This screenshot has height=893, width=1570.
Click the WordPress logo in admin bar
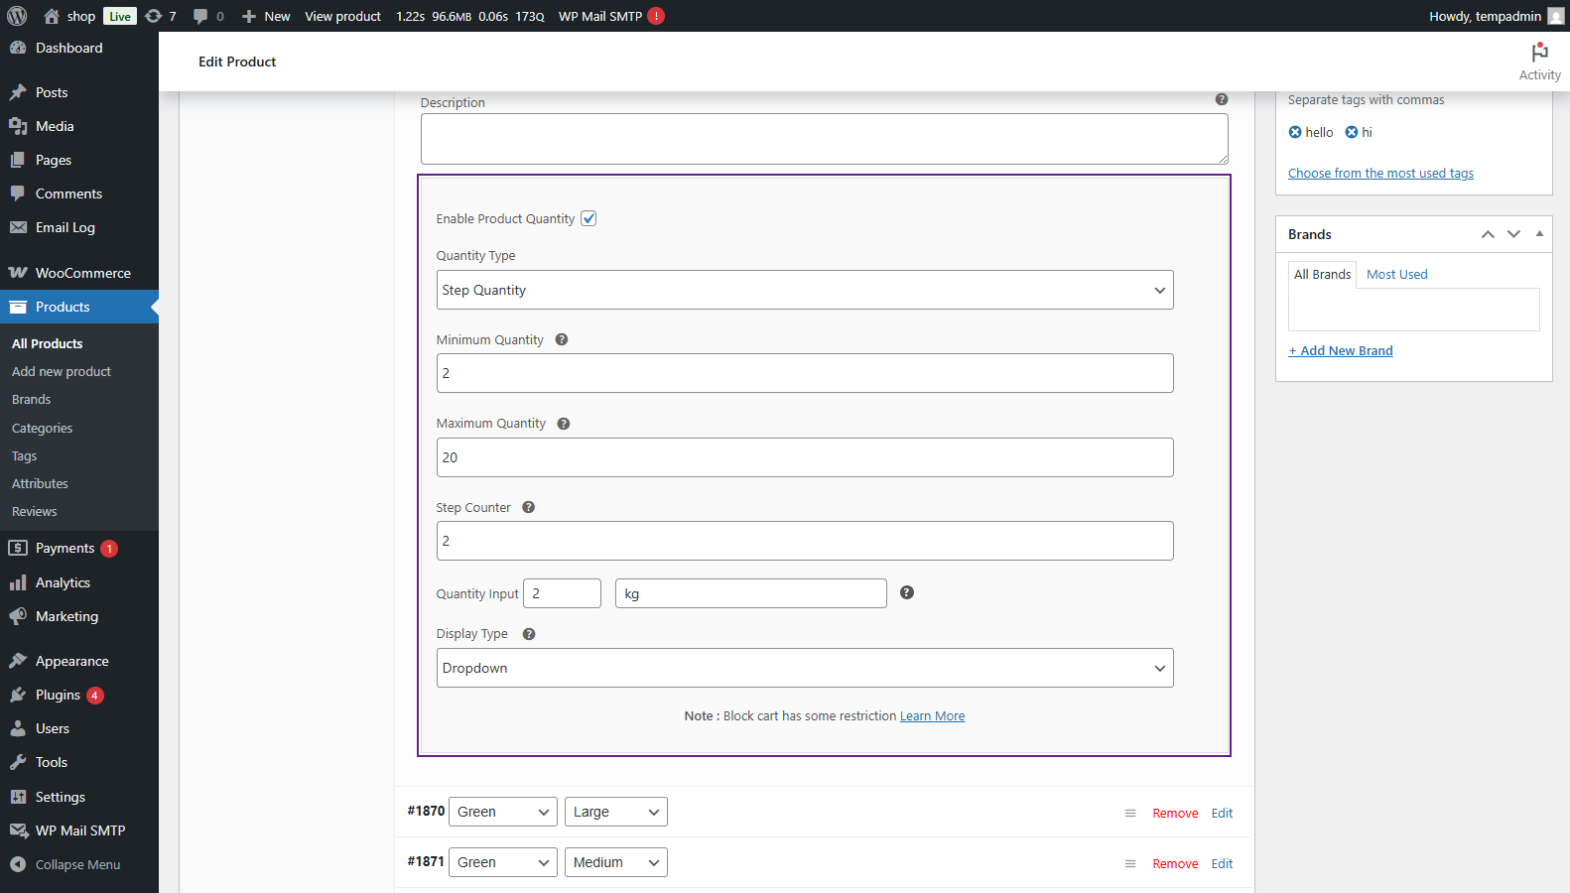pyautogui.click(x=17, y=16)
